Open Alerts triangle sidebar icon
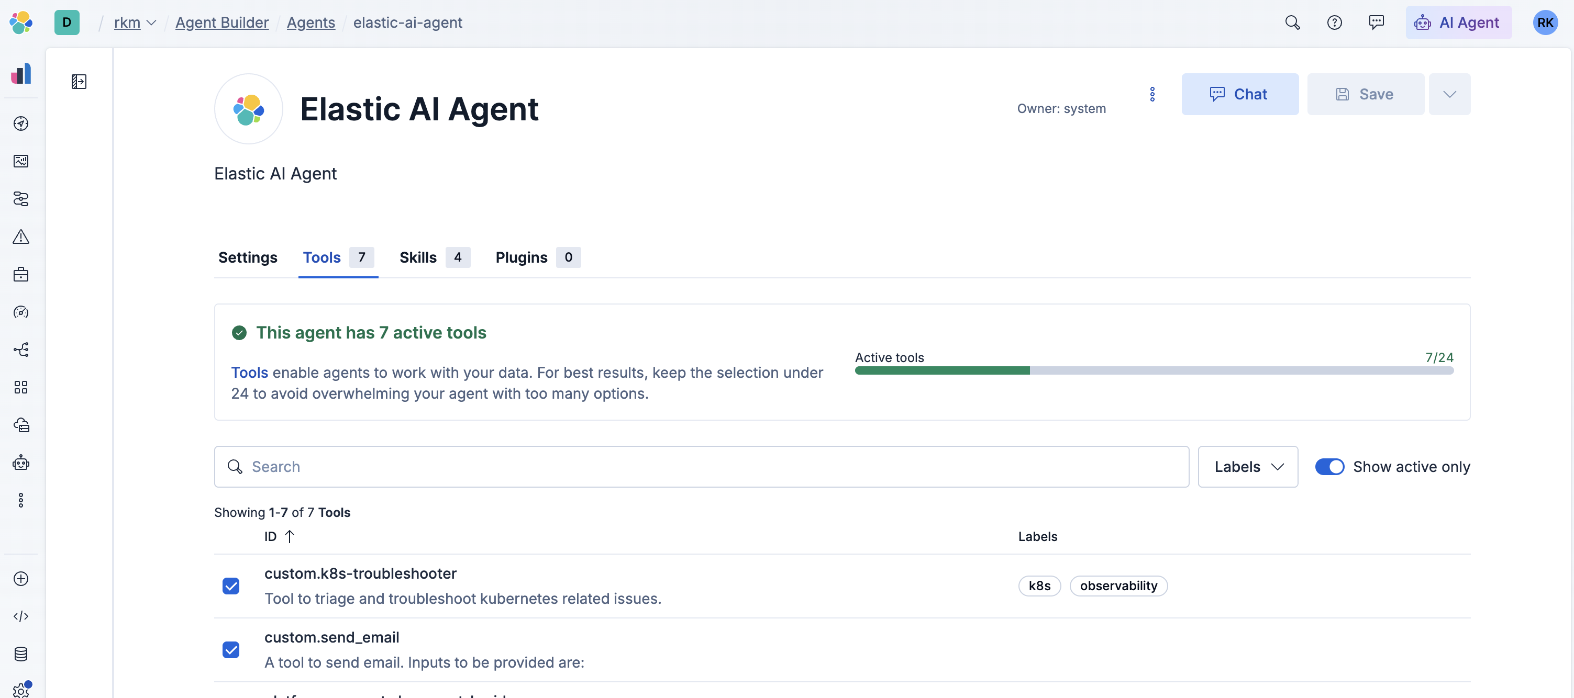1574x698 pixels. (21, 237)
